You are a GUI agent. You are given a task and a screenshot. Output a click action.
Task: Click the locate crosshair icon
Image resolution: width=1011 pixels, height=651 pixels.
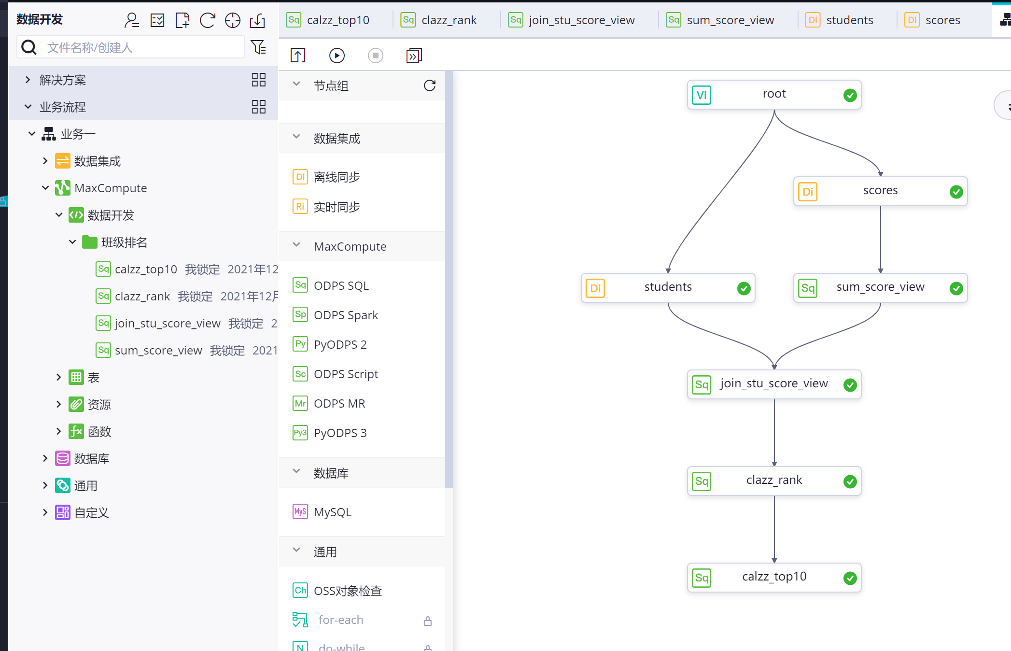pos(233,20)
